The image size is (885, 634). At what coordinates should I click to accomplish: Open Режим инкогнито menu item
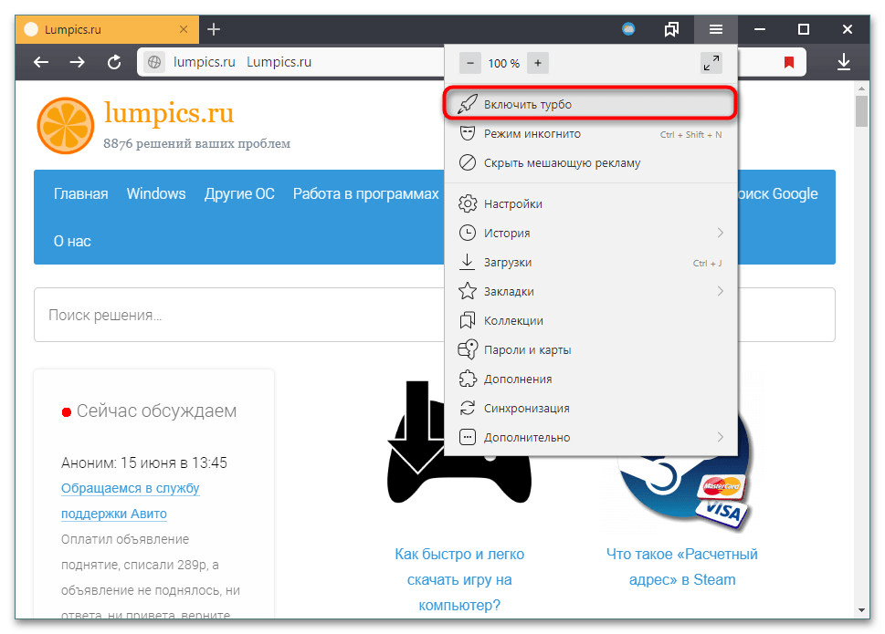pos(590,134)
